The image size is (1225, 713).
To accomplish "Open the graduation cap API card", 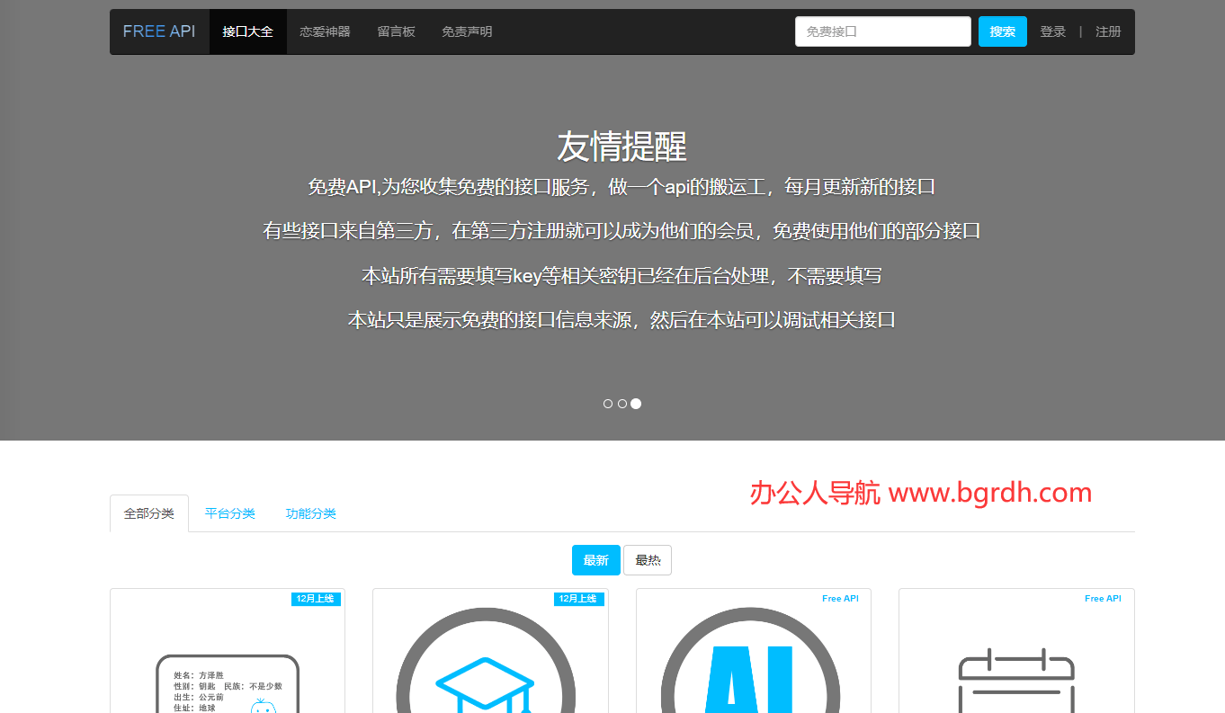I will (490, 651).
